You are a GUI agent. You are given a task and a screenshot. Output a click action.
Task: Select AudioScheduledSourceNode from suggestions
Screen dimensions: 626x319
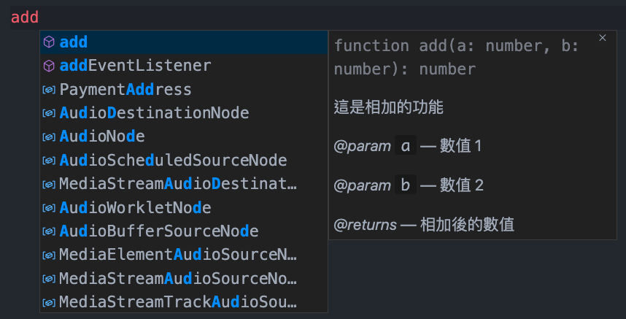[x=173, y=161]
